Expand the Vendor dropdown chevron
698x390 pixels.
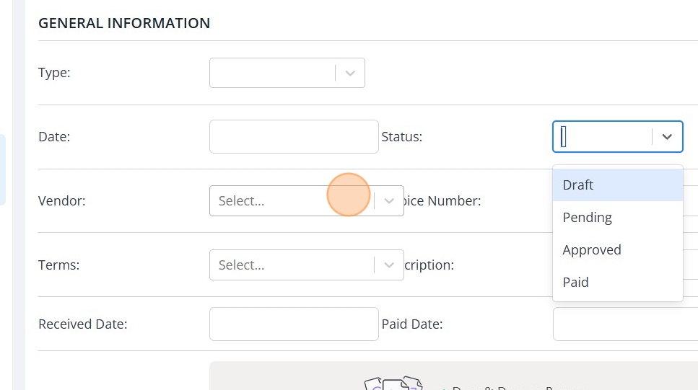tap(389, 201)
